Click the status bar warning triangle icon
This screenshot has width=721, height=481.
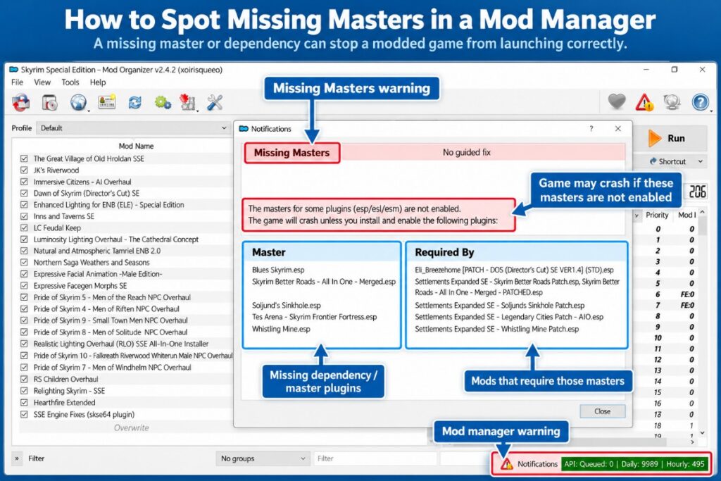tap(507, 464)
